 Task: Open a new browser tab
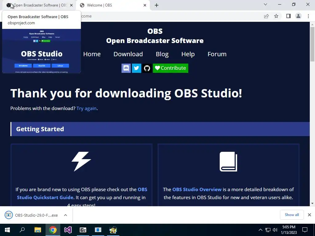click(x=157, y=6)
